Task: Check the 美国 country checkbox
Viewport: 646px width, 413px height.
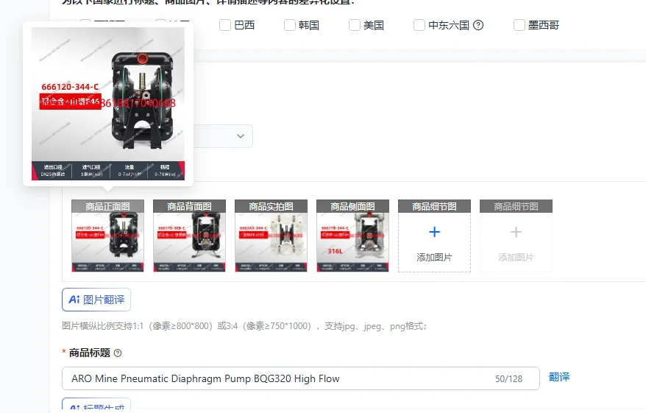Action: [355, 25]
